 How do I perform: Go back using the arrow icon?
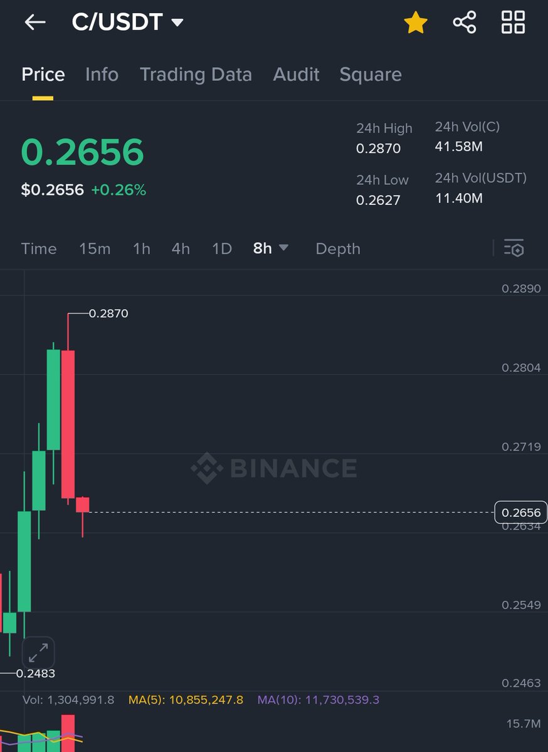[x=35, y=23]
